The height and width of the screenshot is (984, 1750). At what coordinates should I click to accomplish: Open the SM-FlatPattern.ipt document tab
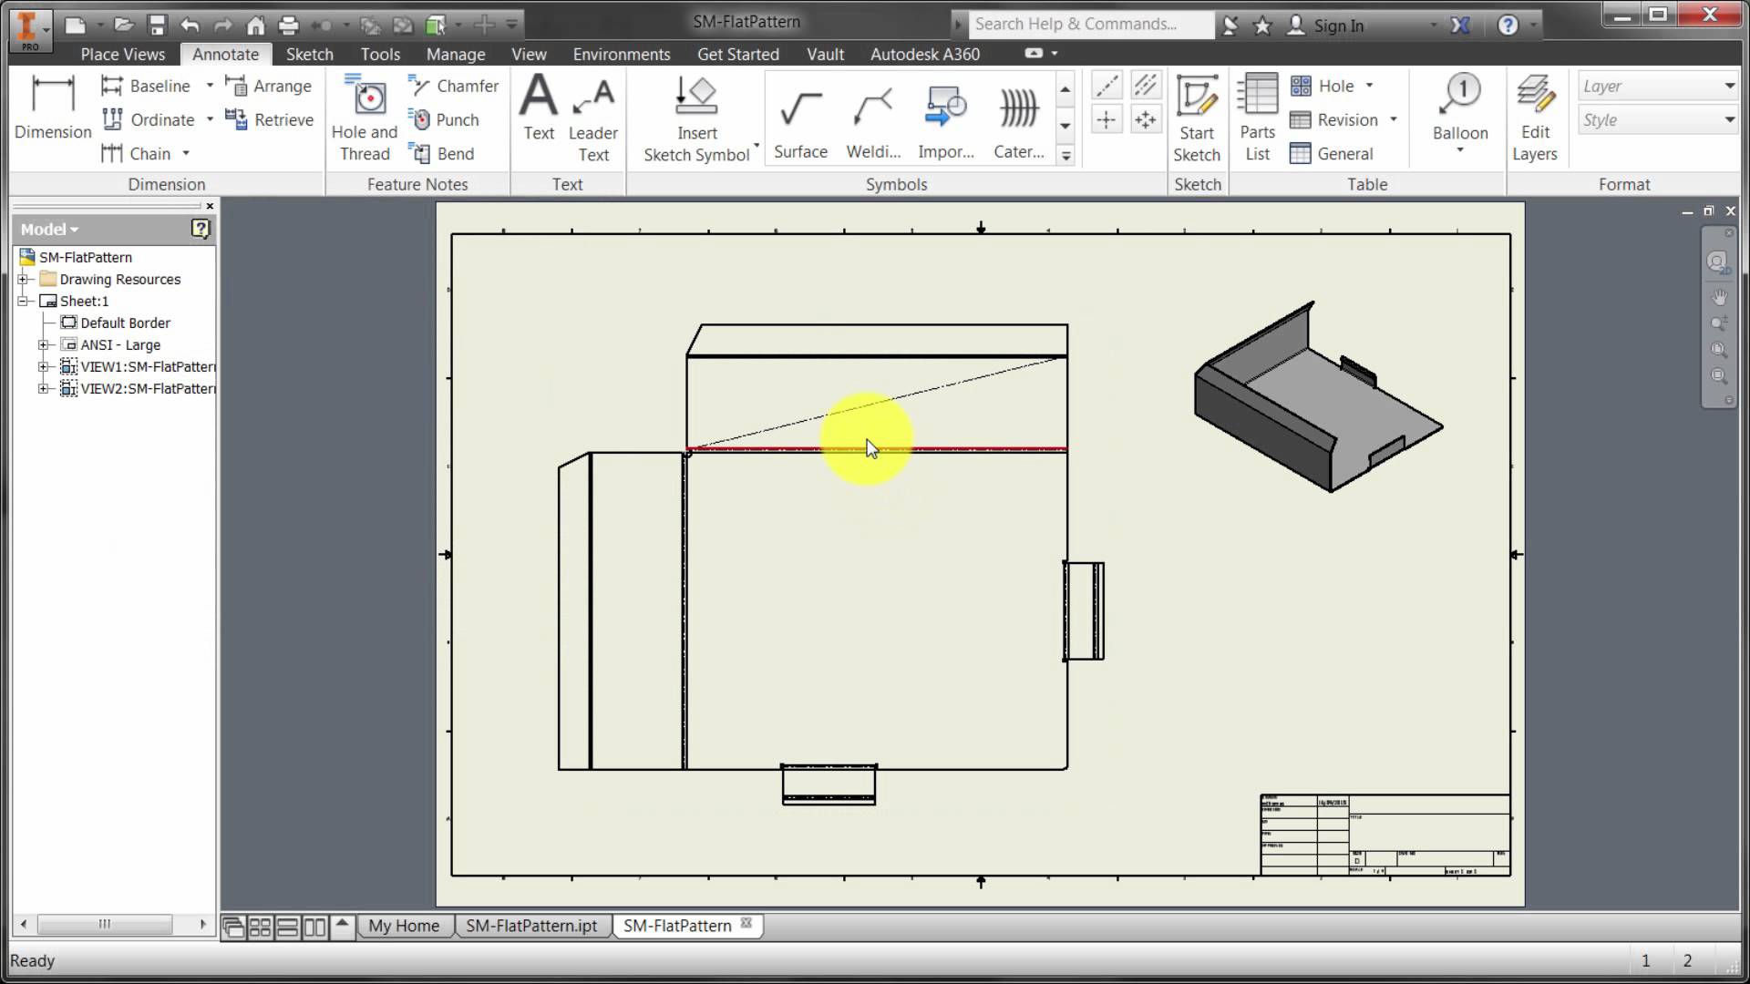(532, 926)
